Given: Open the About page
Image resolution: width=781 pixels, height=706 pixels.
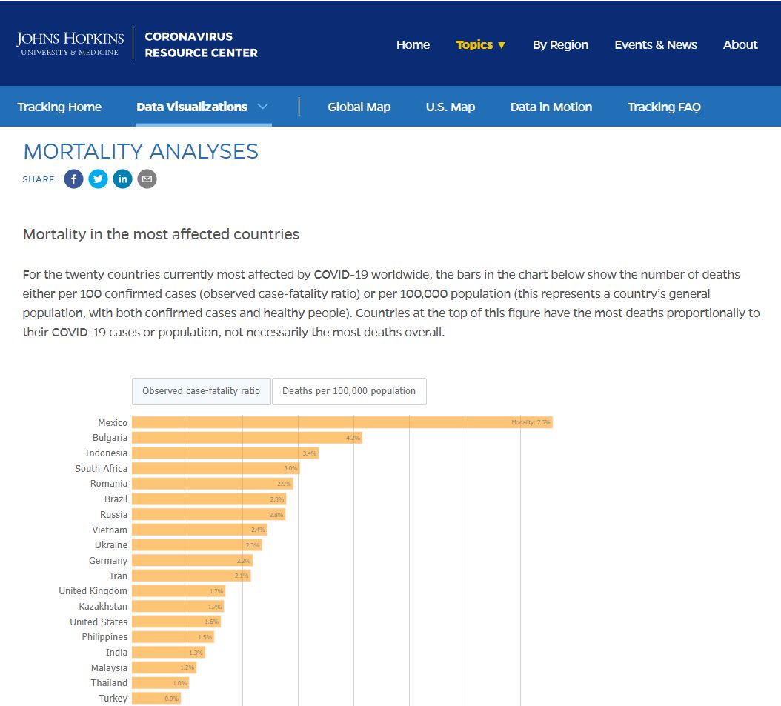Looking at the screenshot, I should tap(740, 44).
